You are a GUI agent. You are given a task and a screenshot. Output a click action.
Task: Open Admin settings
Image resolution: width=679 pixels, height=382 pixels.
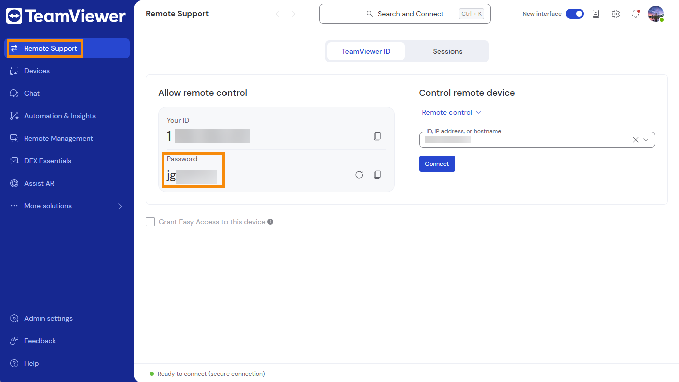48,318
